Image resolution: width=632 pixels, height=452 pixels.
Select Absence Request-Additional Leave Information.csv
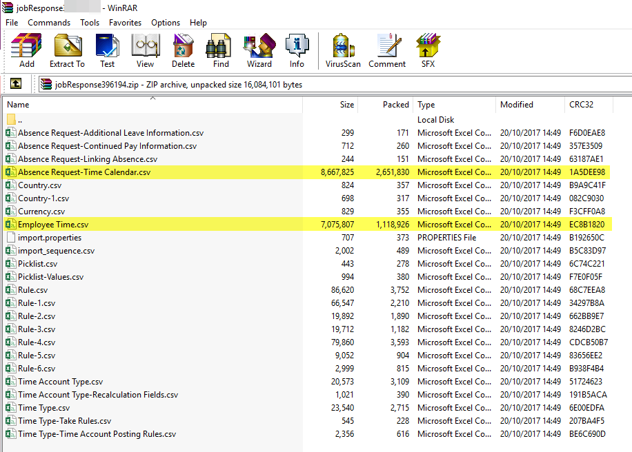tap(111, 133)
